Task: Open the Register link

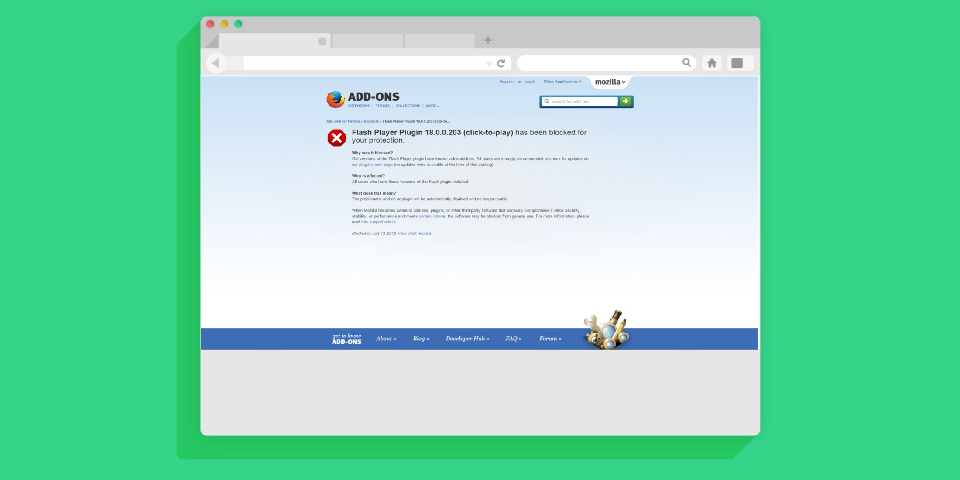Action: pyautogui.click(x=507, y=82)
